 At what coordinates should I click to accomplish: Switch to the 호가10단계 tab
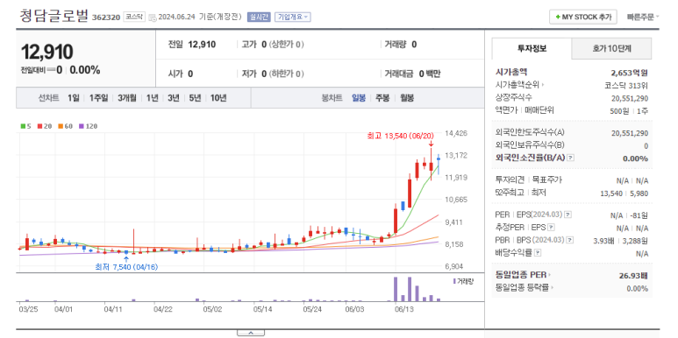(611, 49)
